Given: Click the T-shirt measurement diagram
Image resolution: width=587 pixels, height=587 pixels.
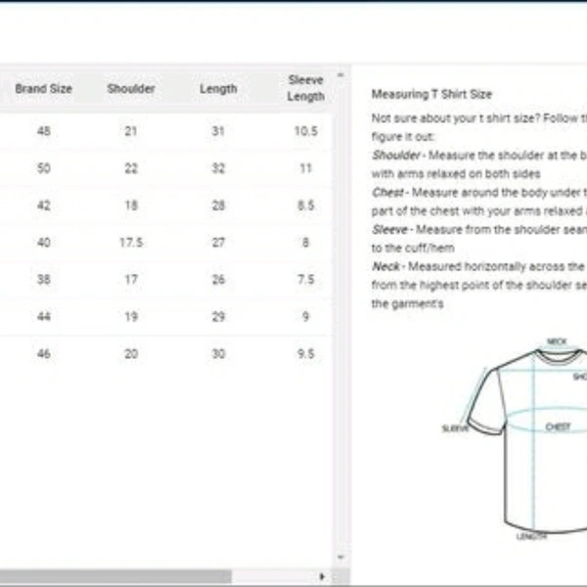Looking at the screenshot, I should 515,438.
